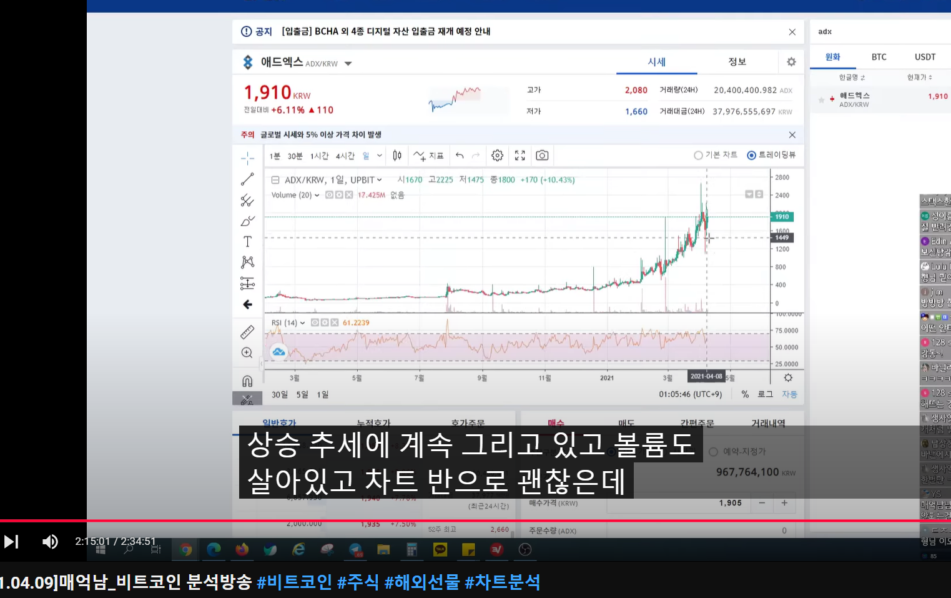Take a chart snapshot with camera icon
Image resolution: width=951 pixels, height=598 pixels.
(542, 156)
